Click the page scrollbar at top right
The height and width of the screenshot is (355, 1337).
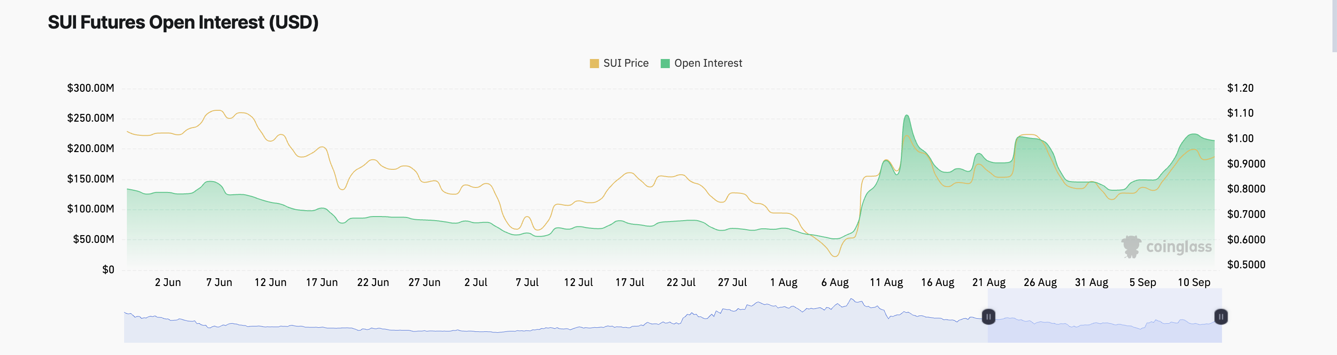[1334, 26]
